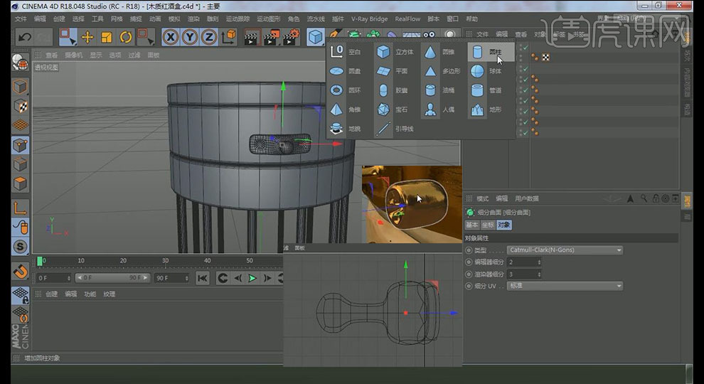Open the 渲染 menu

(193, 19)
